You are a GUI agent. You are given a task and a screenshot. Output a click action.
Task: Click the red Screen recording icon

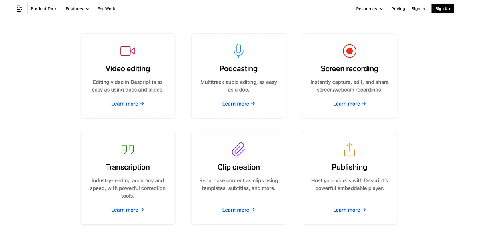tap(349, 51)
